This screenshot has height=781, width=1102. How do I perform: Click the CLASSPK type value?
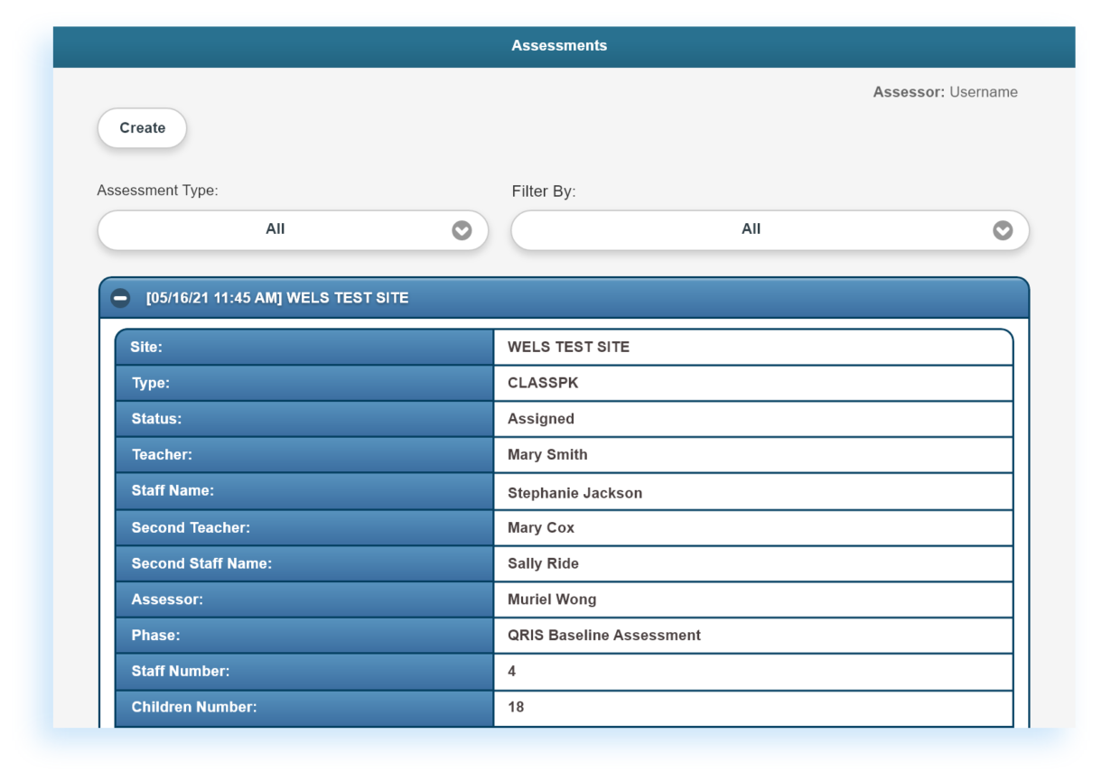(x=543, y=384)
